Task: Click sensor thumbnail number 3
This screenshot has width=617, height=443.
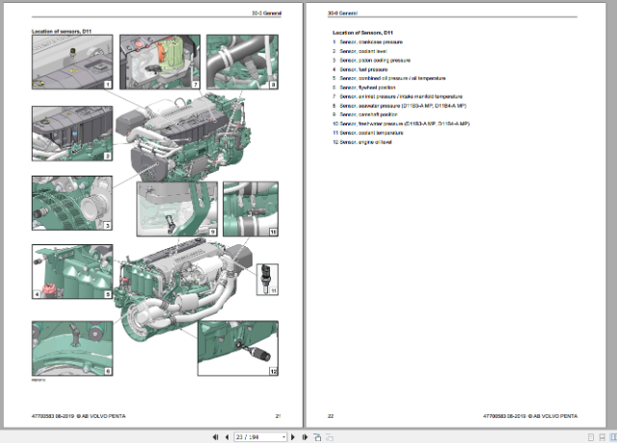Action: tap(72, 204)
